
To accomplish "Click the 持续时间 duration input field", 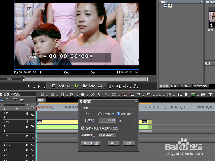I will pyautogui.click(x=107, y=135).
